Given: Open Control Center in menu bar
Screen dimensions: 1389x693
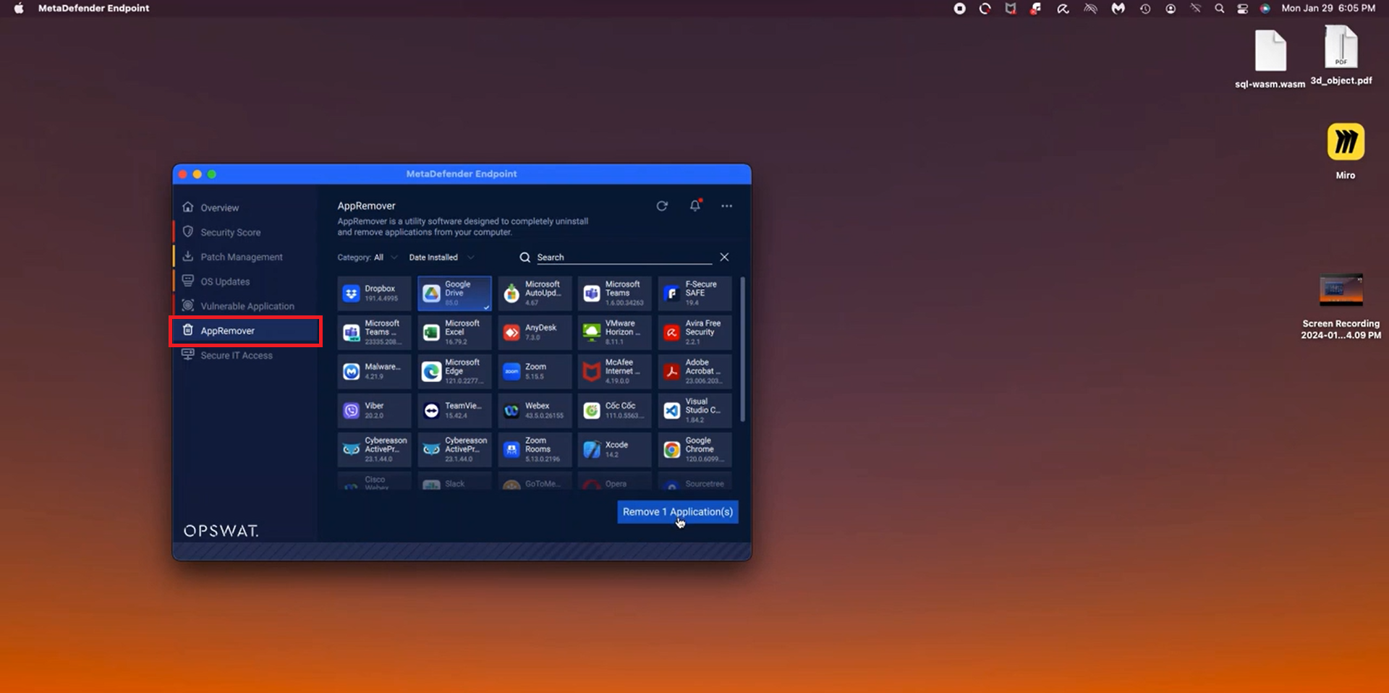Looking at the screenshot, I should tap(1243, 9).
